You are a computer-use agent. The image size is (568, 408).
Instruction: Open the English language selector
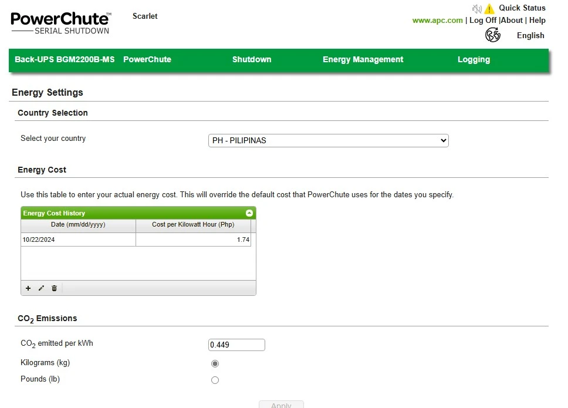click(x=530, y=35)
